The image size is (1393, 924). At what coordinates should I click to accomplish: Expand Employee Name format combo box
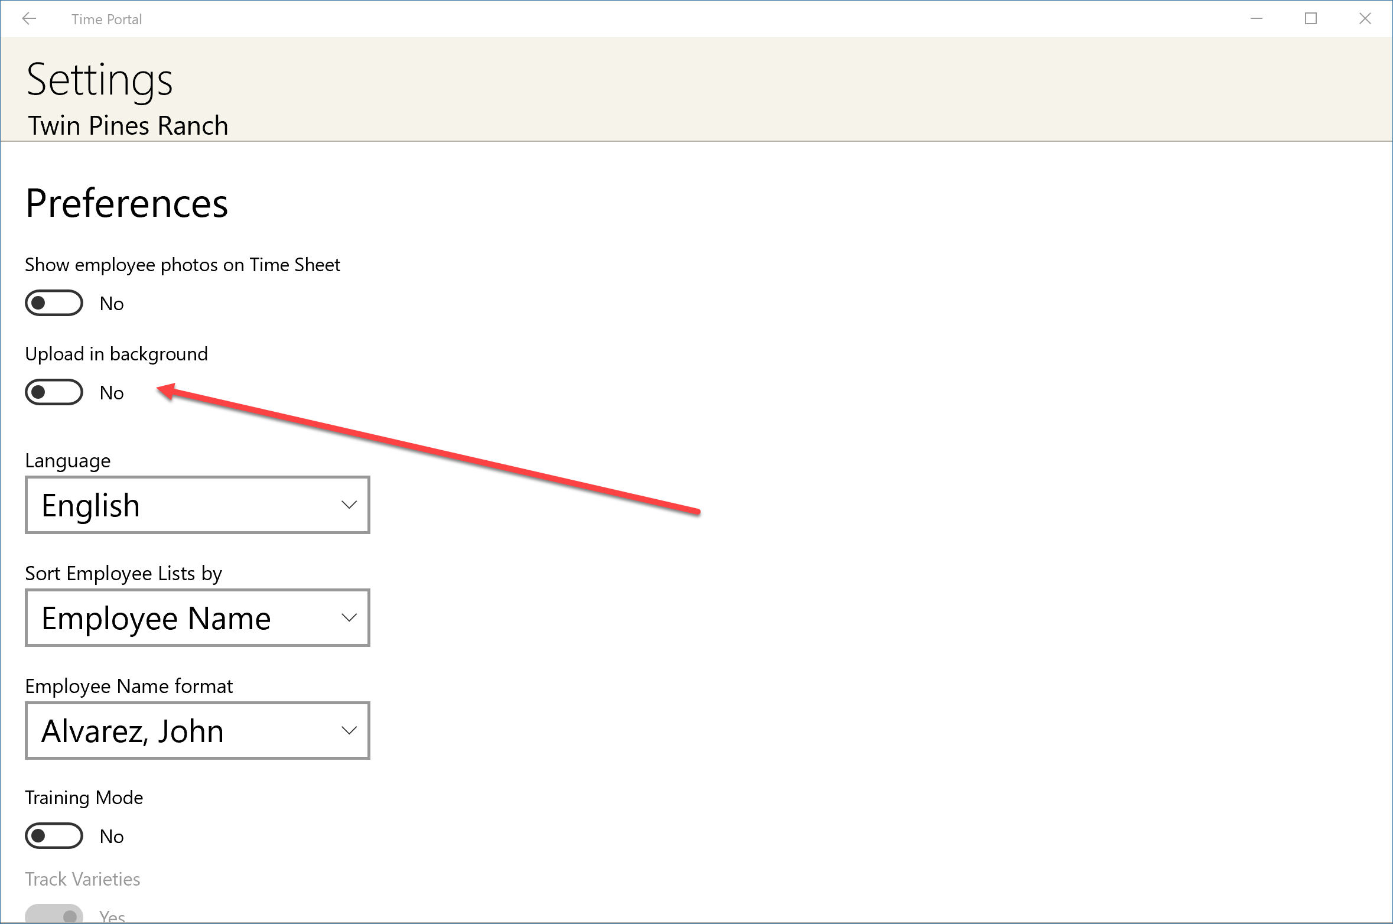[x=197, y=731]
